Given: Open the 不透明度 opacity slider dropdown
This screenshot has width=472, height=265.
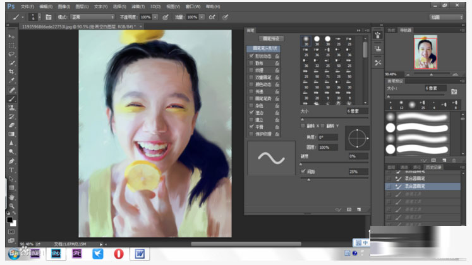Looking at the screenshot, I should coord(155,17).
